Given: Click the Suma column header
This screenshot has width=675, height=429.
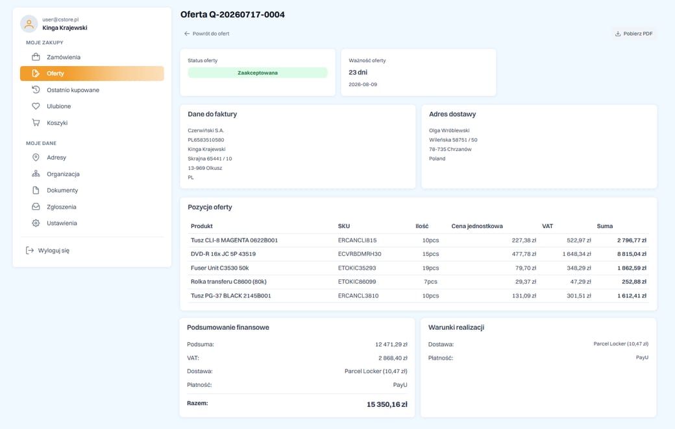Looking at the screenshot, I should (x=605, y=226).
